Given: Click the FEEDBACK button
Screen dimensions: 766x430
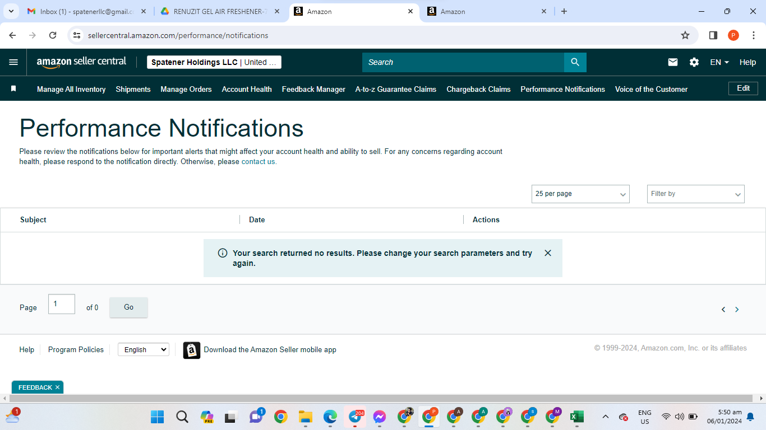Looking at the screenshot, I should [x=35, y=387].
